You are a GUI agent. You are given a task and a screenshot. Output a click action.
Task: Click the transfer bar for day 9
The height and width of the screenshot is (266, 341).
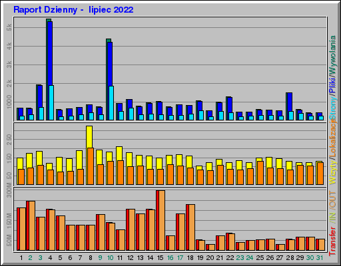tap(101, 232)
